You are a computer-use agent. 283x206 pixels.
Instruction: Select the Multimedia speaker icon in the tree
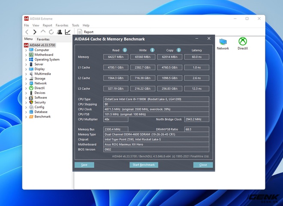[31, 74]
